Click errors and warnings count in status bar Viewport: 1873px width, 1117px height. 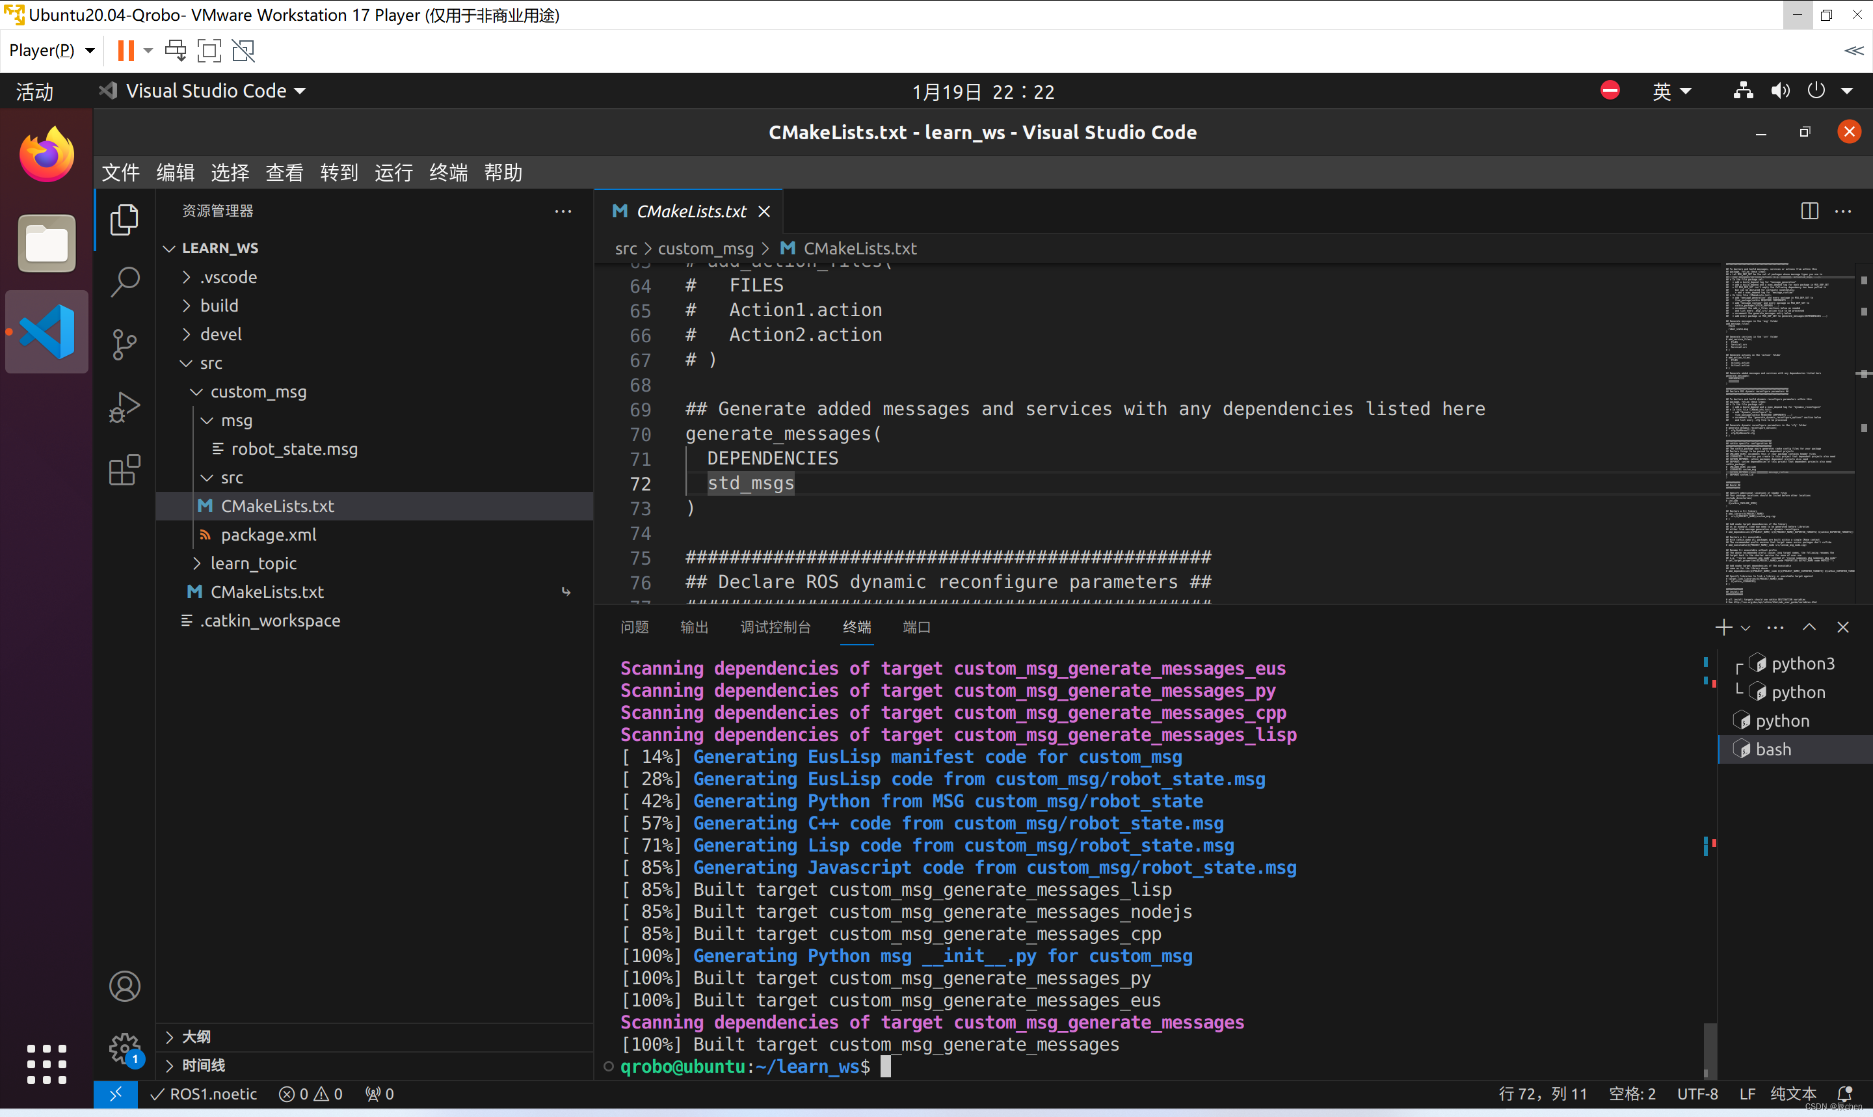coord(311,1094)
